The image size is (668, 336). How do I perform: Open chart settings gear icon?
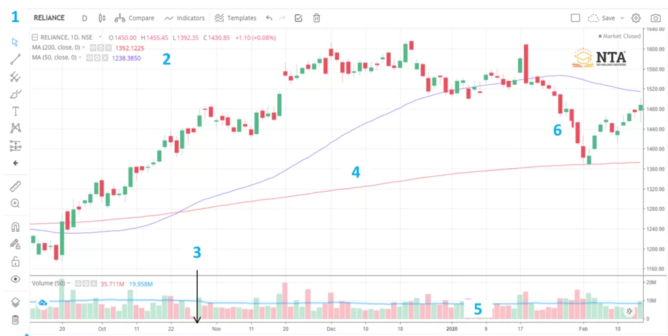(636, 18)
